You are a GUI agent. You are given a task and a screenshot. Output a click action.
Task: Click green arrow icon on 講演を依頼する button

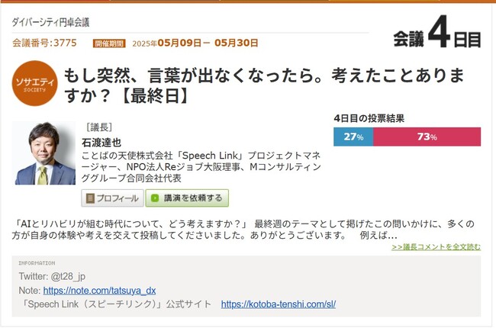click(x=155, y=198)
